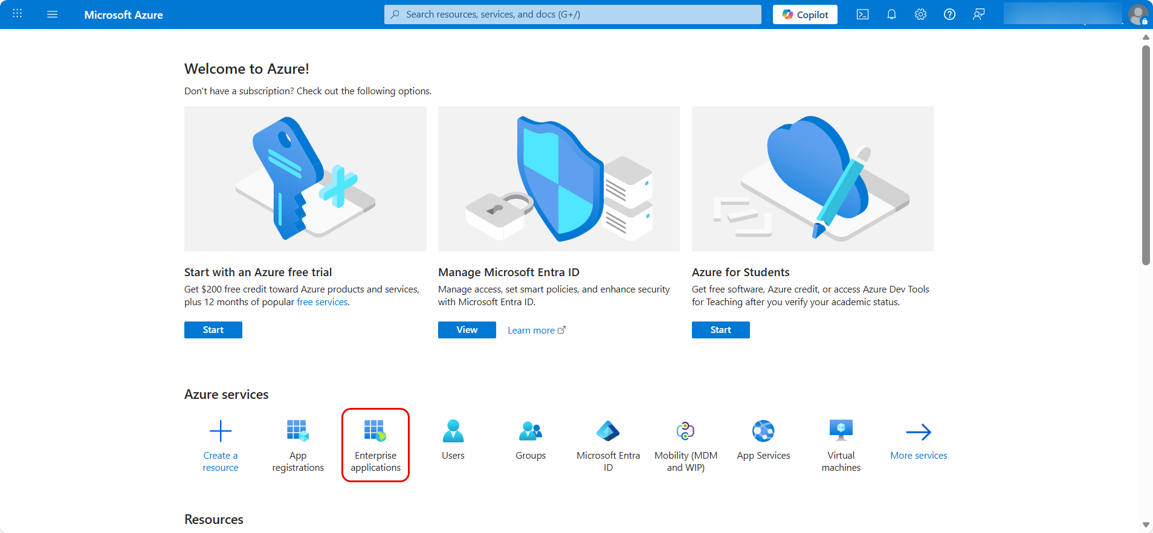Open the account profile avatar
This screenshot has width=1153, height=533.
[1138, 15]
